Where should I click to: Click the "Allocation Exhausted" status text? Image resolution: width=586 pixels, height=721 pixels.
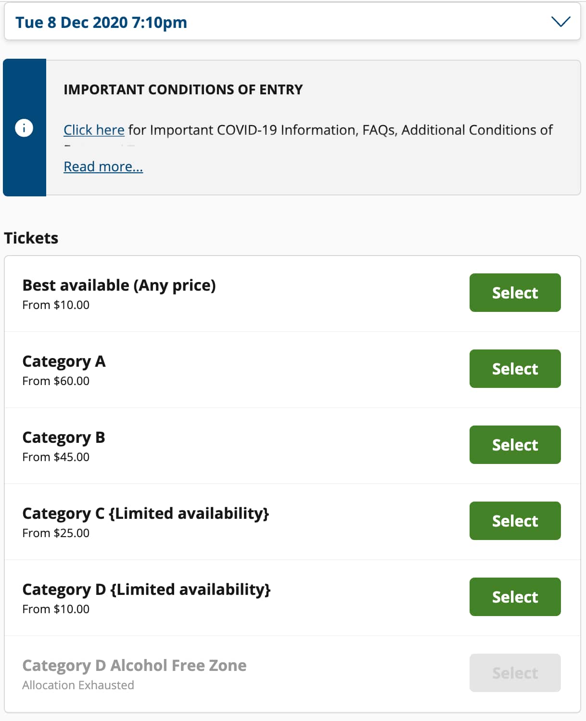point(78,685)
